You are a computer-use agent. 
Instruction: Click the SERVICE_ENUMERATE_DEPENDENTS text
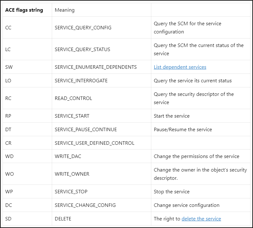(x=95, y=67)
